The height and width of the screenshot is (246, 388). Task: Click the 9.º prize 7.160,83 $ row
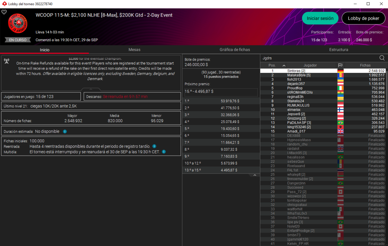click(221, 156)
